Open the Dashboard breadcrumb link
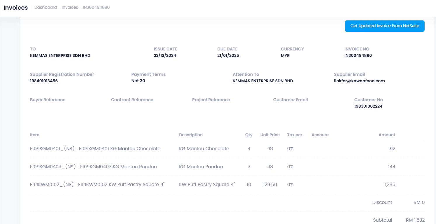Image resolution: width=436 pixels, height=224 pixels. pos(46,7)
